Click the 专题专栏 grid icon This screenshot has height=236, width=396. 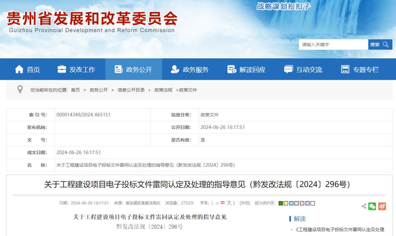[345, 69]
